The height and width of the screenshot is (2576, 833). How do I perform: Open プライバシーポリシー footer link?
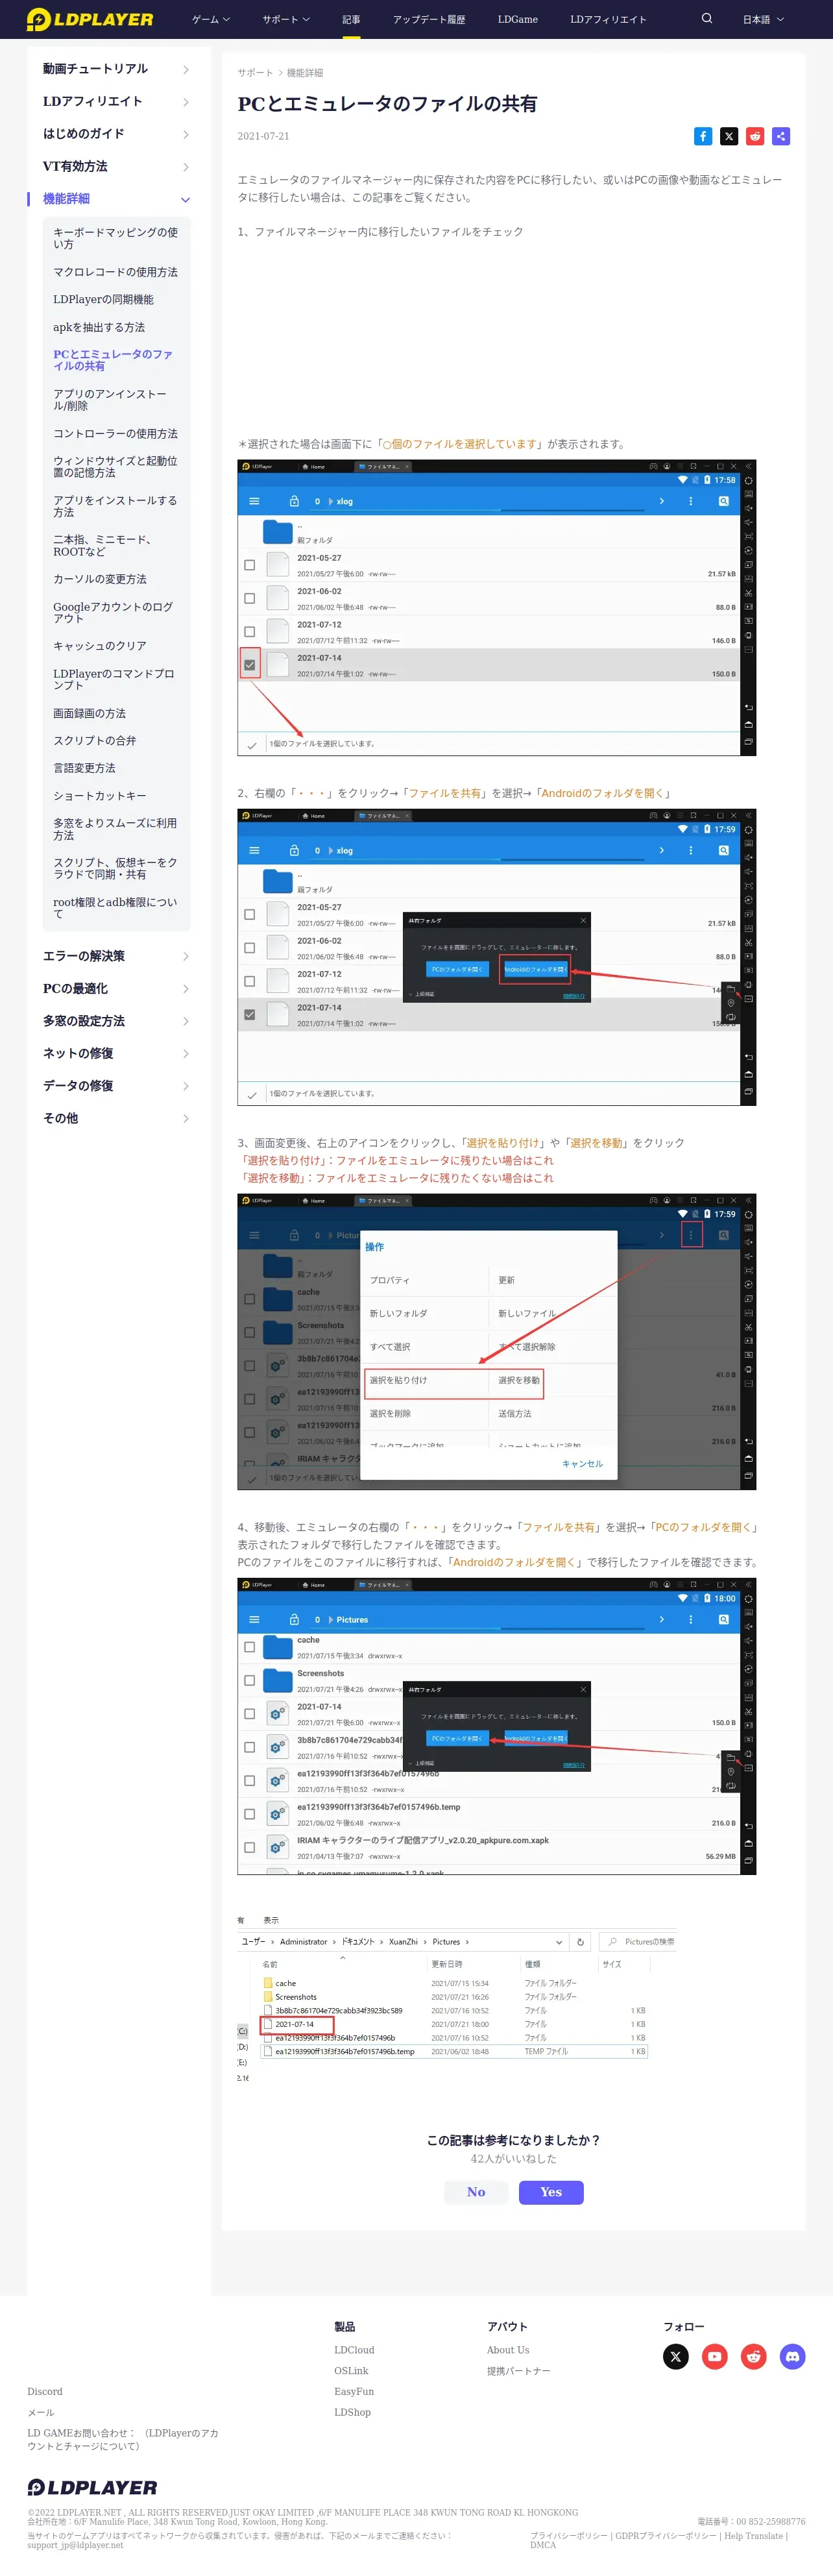pos(569,2536)
